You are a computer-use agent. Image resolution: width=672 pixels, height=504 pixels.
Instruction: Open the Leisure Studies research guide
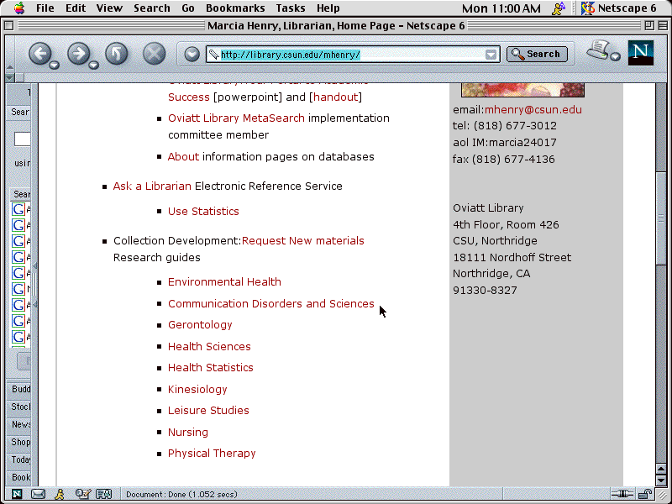point(208,411)
